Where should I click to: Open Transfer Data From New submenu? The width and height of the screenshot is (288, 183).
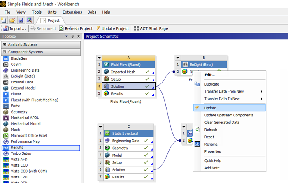pos(230,91)
